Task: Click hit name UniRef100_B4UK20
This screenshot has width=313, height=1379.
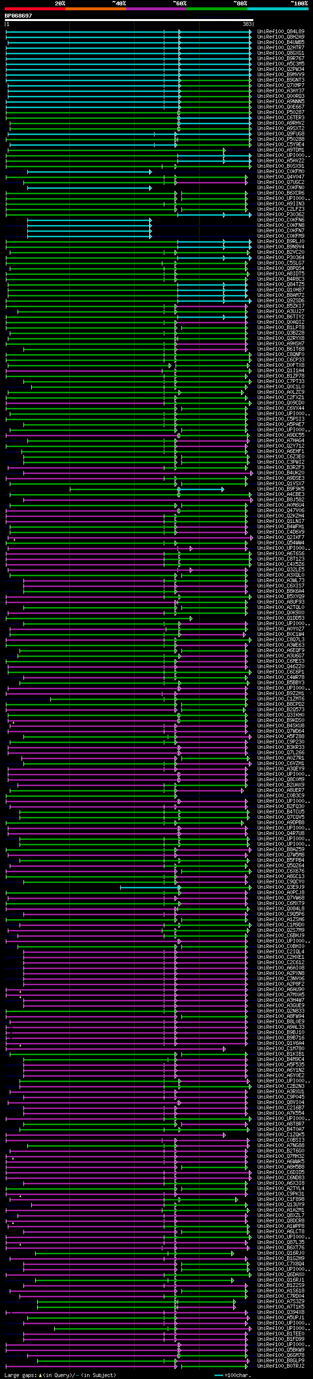Action: (281, 473)
